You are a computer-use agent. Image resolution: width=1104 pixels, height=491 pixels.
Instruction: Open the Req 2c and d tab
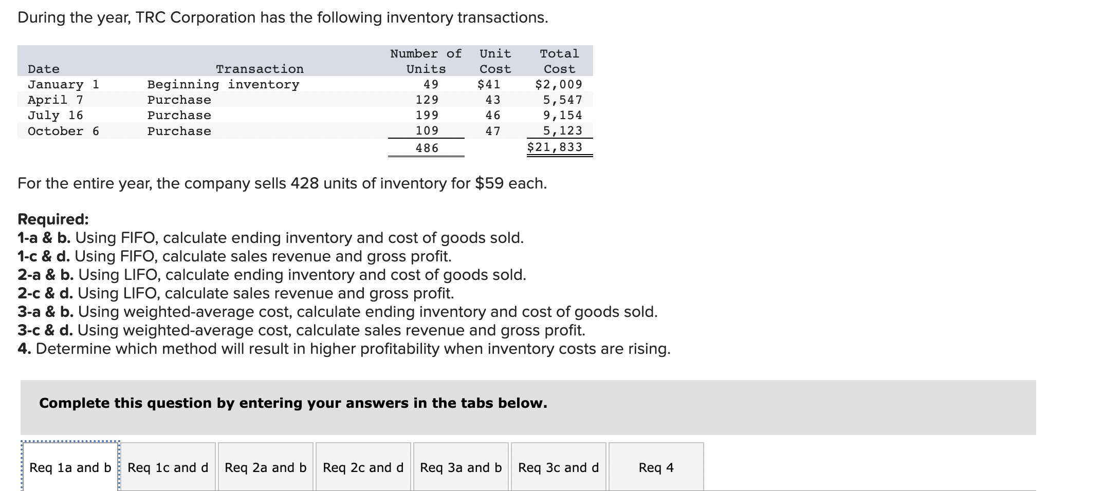coord(363,467)
